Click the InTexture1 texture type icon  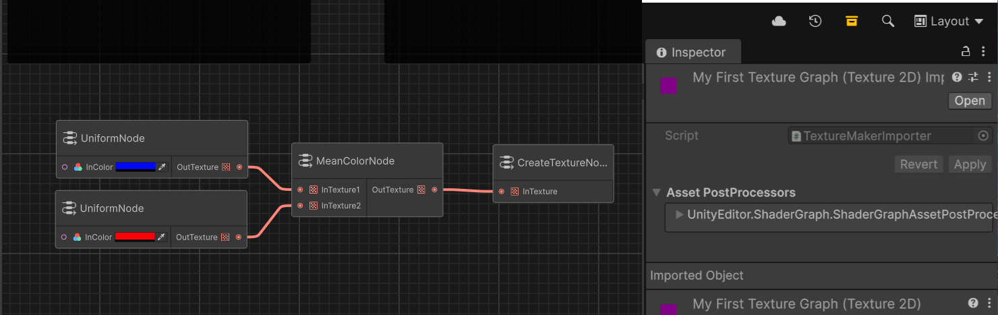(x=314, y=190)
